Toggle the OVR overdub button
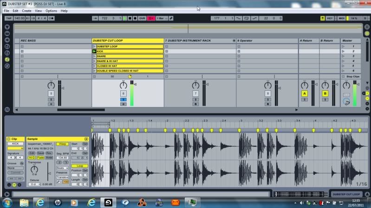 142,18
